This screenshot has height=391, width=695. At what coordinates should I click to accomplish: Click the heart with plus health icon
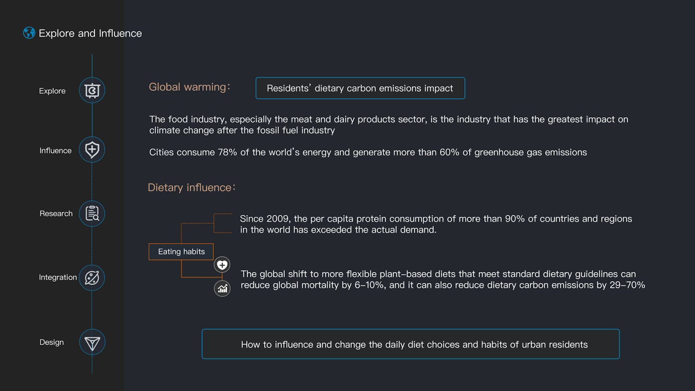point(222,265)
